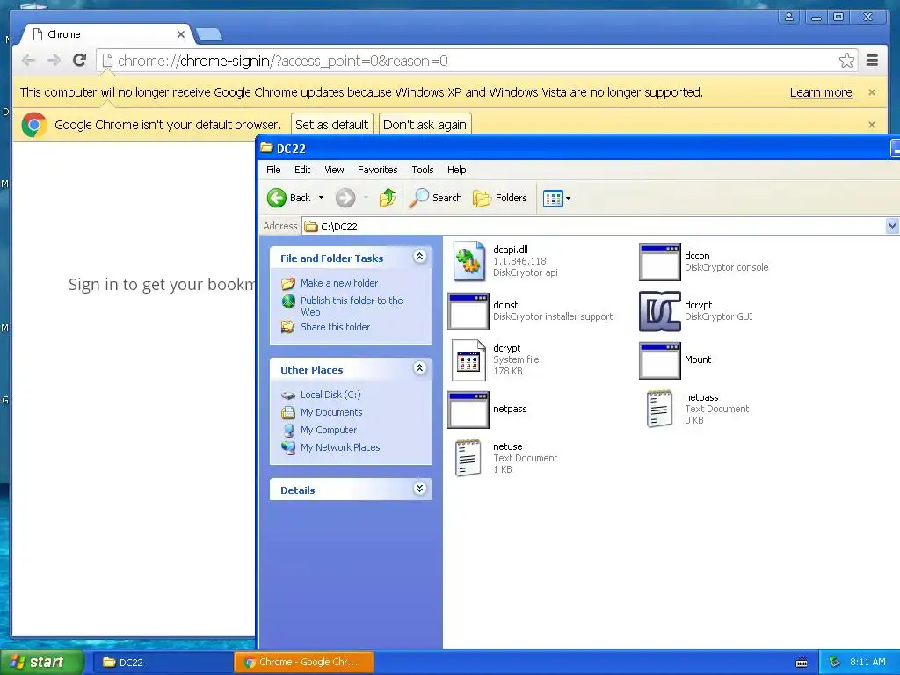This screenshot has width=900, height=675.
Task: Select the netuse Text Document icon
Action: click(468, 458)
